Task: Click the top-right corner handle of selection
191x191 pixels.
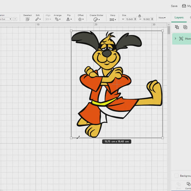Action: coord(163,31)
